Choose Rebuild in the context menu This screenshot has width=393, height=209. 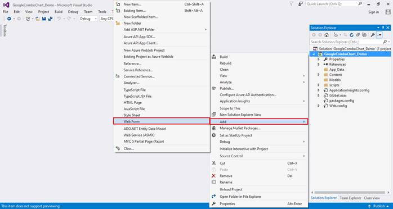click(x=258, y=63)
